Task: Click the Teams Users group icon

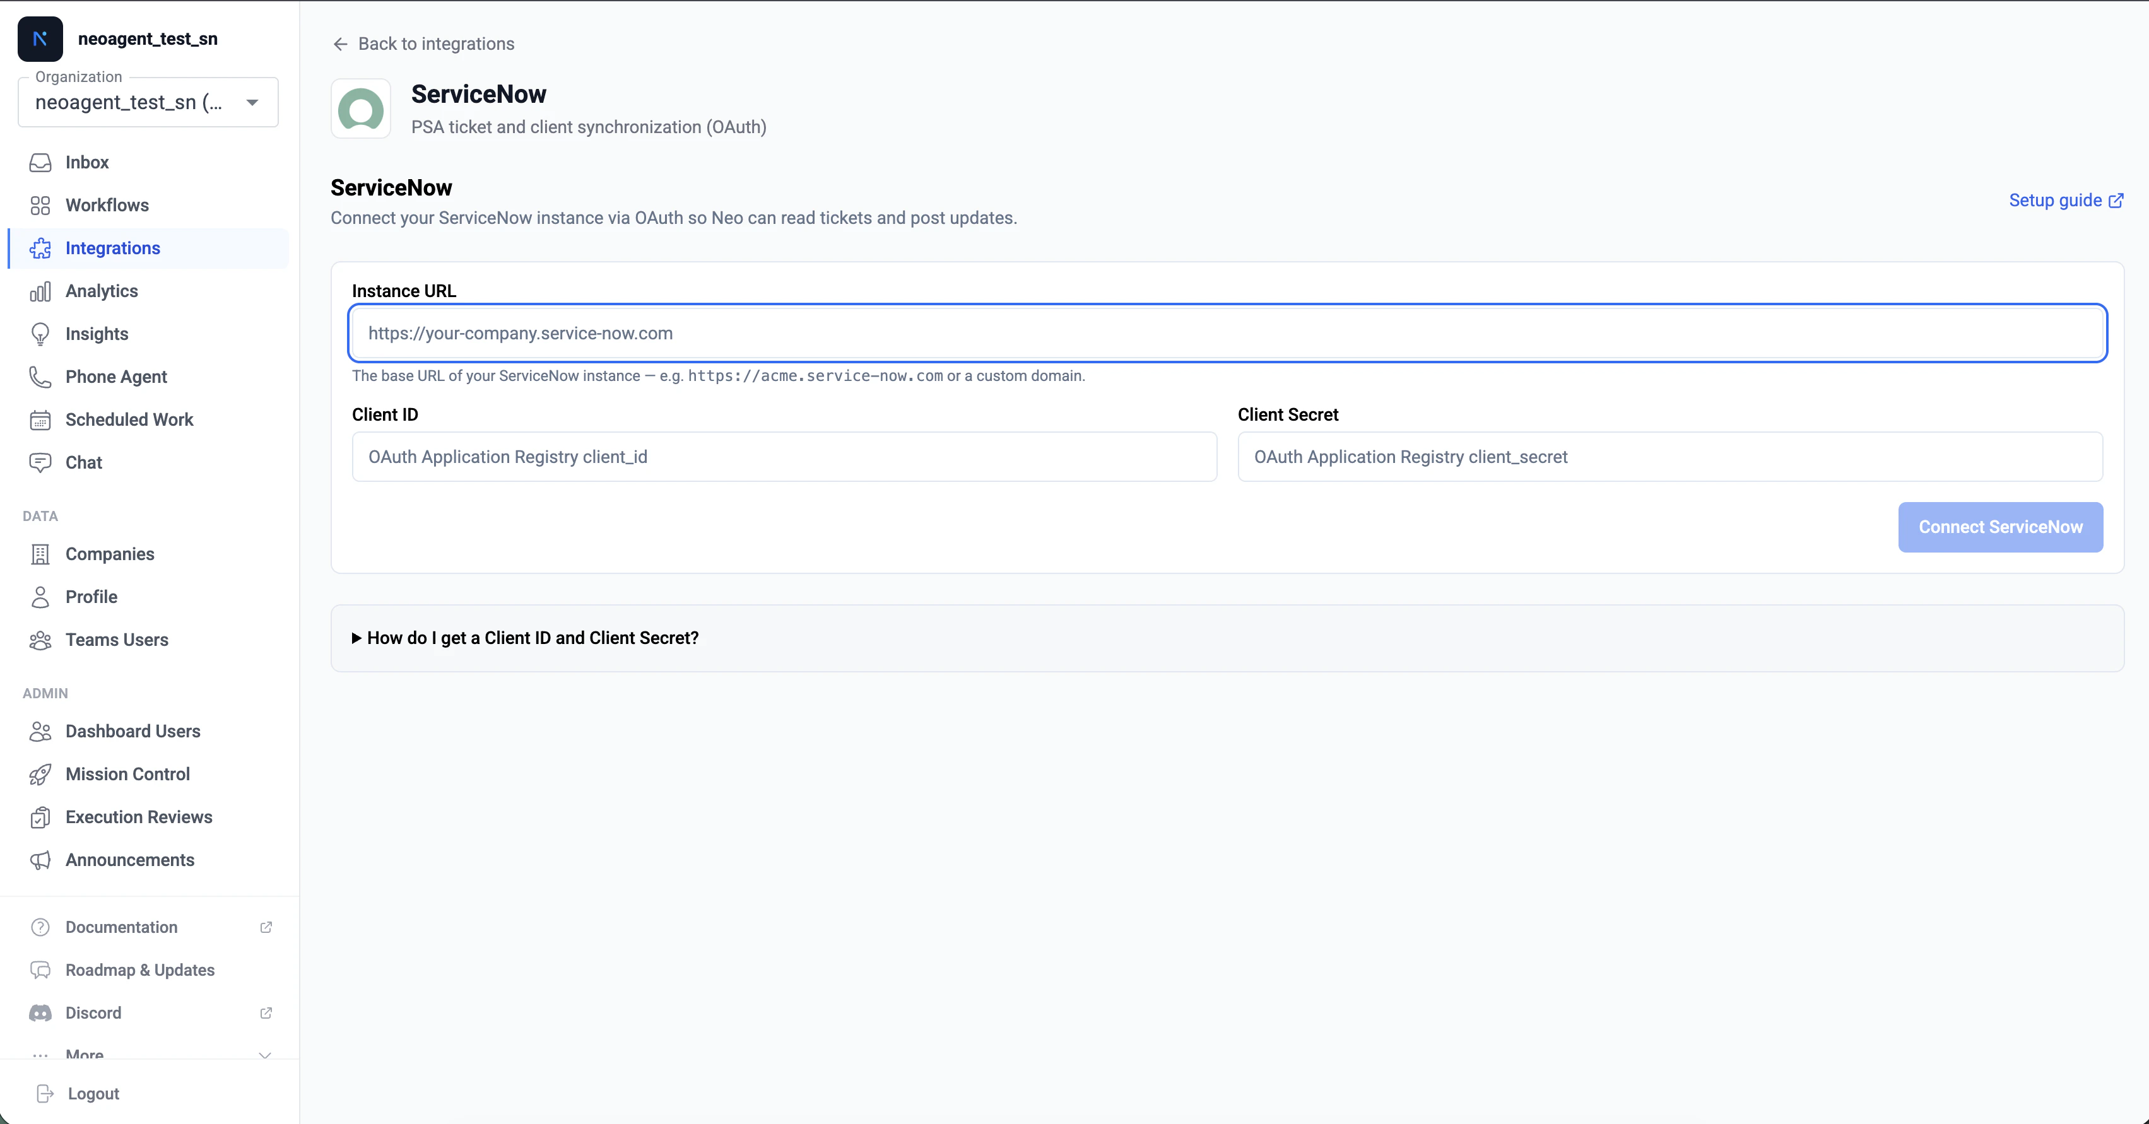Action: pyautogui.click(x=40, y=640)
